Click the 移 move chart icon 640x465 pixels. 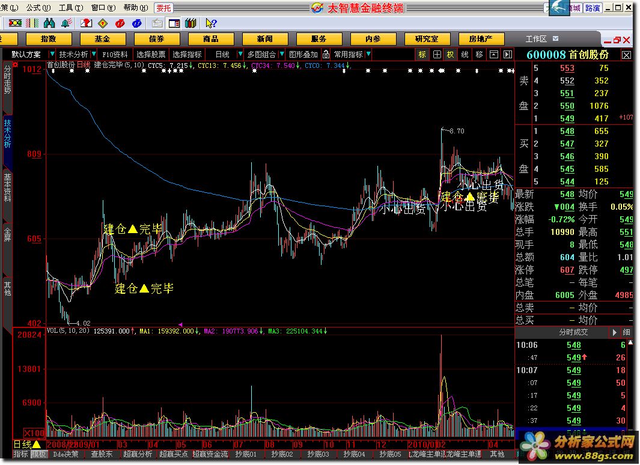(x=479, y=54)
